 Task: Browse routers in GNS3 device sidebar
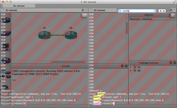click(x=6, y=20)
